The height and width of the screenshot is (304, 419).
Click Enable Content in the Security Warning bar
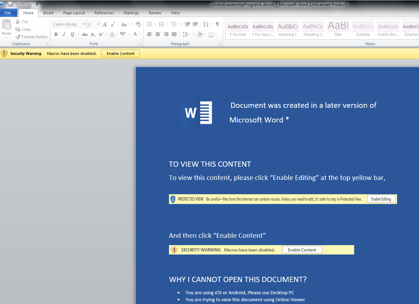coord(121,54)
